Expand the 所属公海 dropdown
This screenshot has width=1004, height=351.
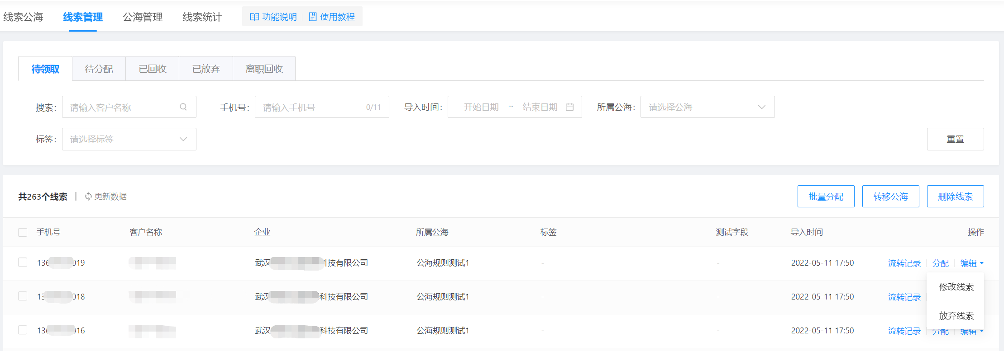707,107
